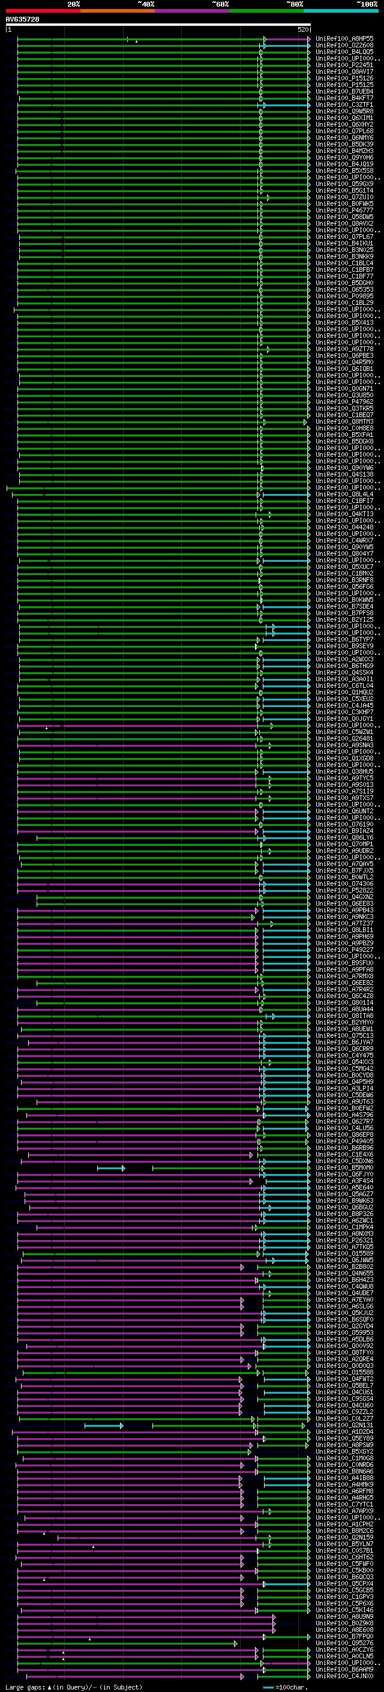Select label UniRef100_B4IKU1
Screen dimensions: 384x1692
point(344,243)
